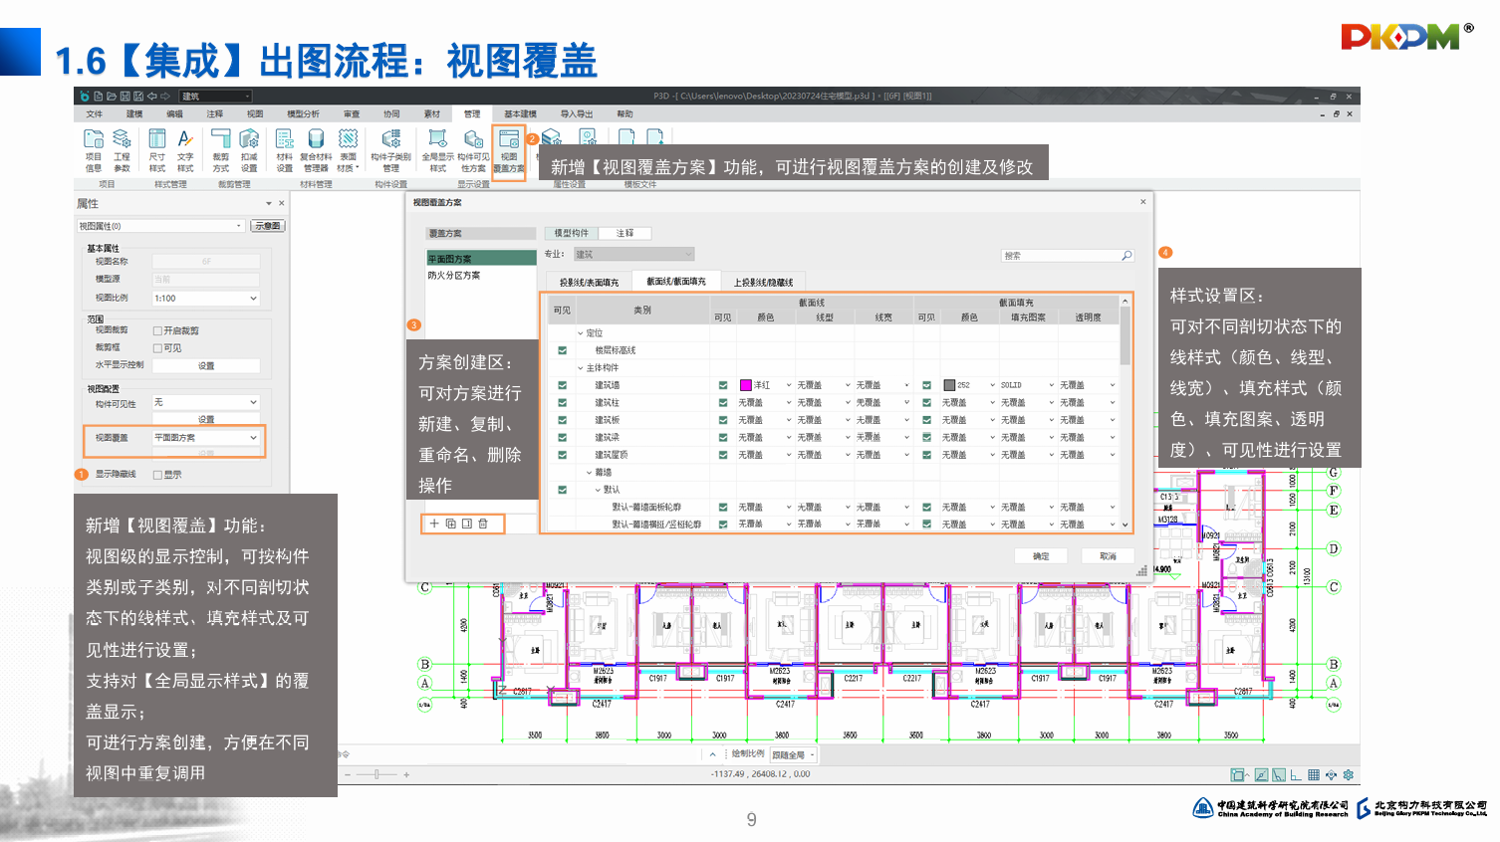Click the 全局显示样式 ribbon icon
This screenshot has width=1500, height=842.
click(437, 150)
